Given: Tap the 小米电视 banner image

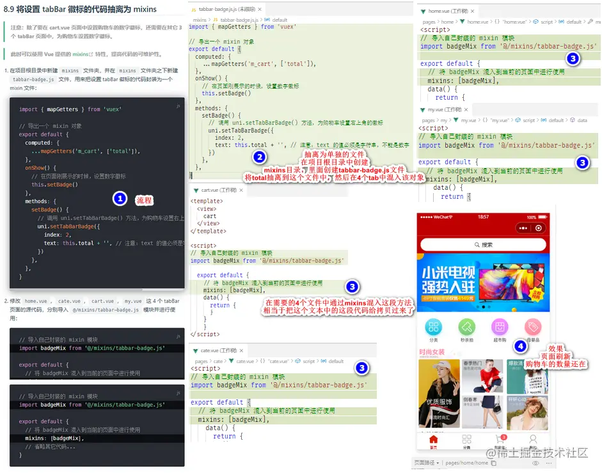Looking at the screenshot, I should (x=484, y=283).
